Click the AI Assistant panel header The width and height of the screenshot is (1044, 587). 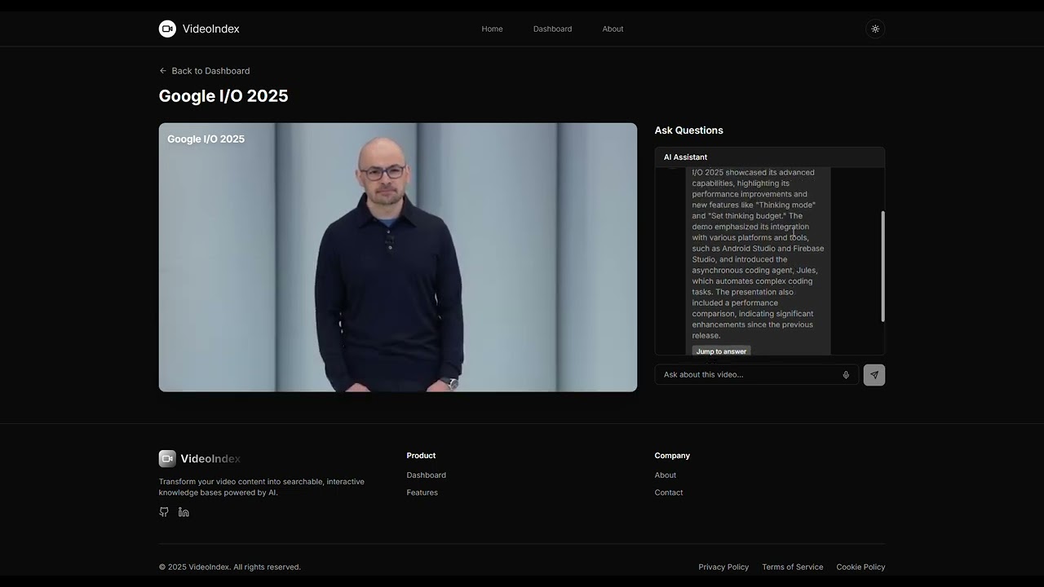click(770, 157)
